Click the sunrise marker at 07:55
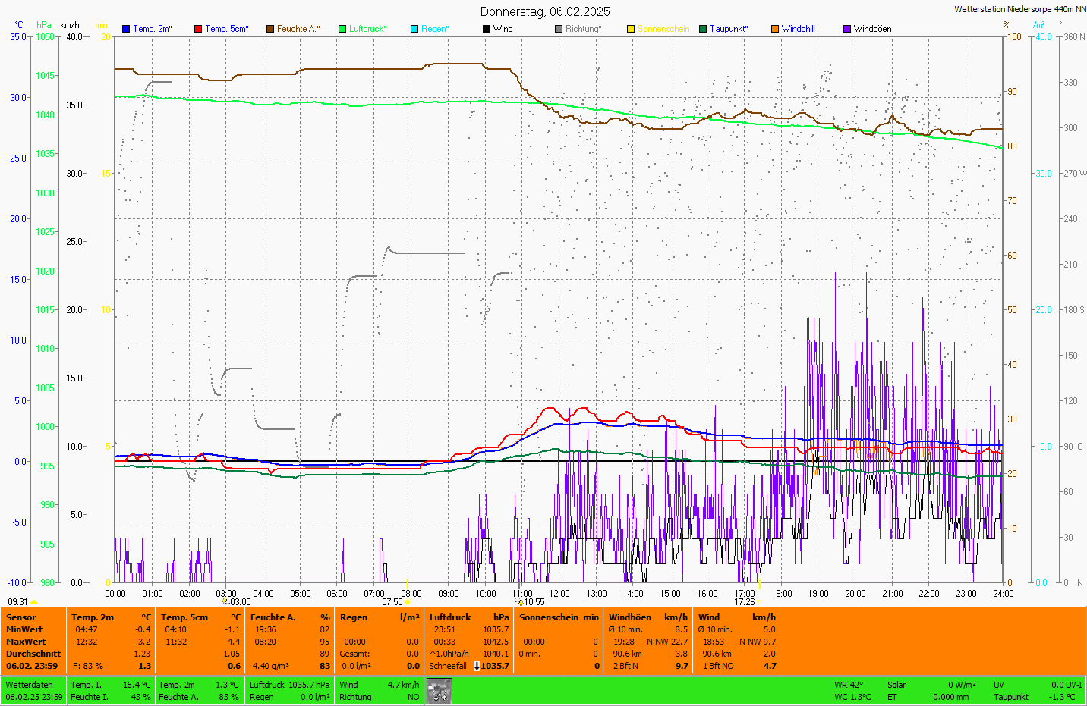 pos(408,602)
